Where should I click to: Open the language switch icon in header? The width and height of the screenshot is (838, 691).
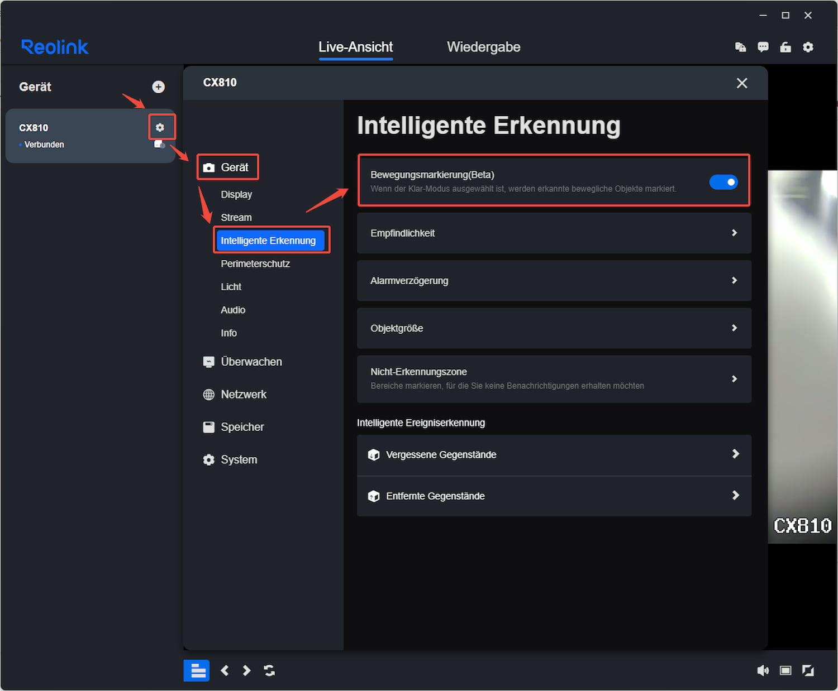[x=740, y=47]
